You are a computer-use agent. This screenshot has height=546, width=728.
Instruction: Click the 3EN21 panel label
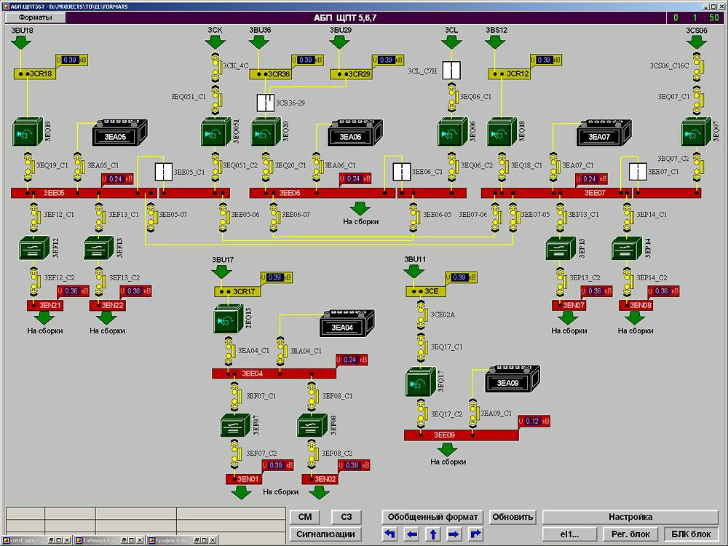tap(45, 305)
